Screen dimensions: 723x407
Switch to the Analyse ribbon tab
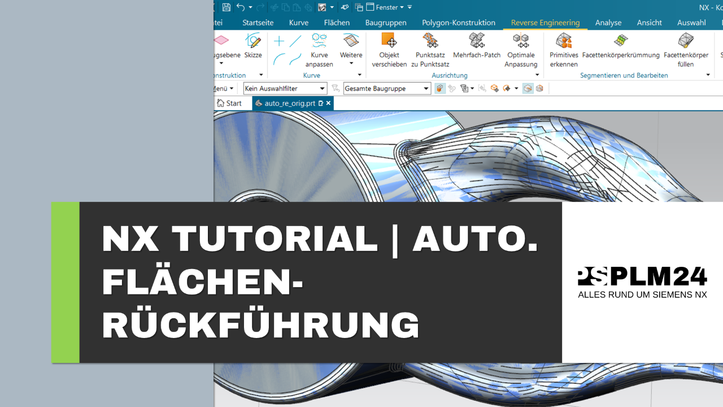[608, 23]
